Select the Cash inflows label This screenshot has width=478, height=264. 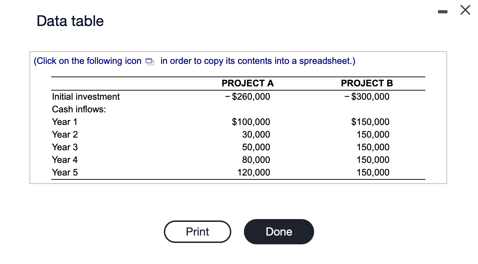(x=79, y=109)
